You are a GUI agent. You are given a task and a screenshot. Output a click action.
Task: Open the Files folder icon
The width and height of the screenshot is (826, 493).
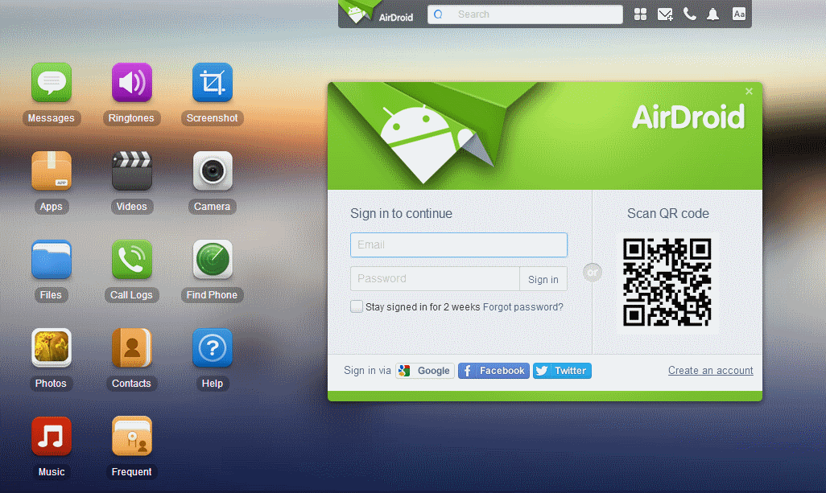[51, 260]
